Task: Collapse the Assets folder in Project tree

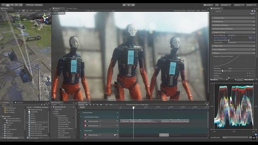Action: [x=2, y=116]
